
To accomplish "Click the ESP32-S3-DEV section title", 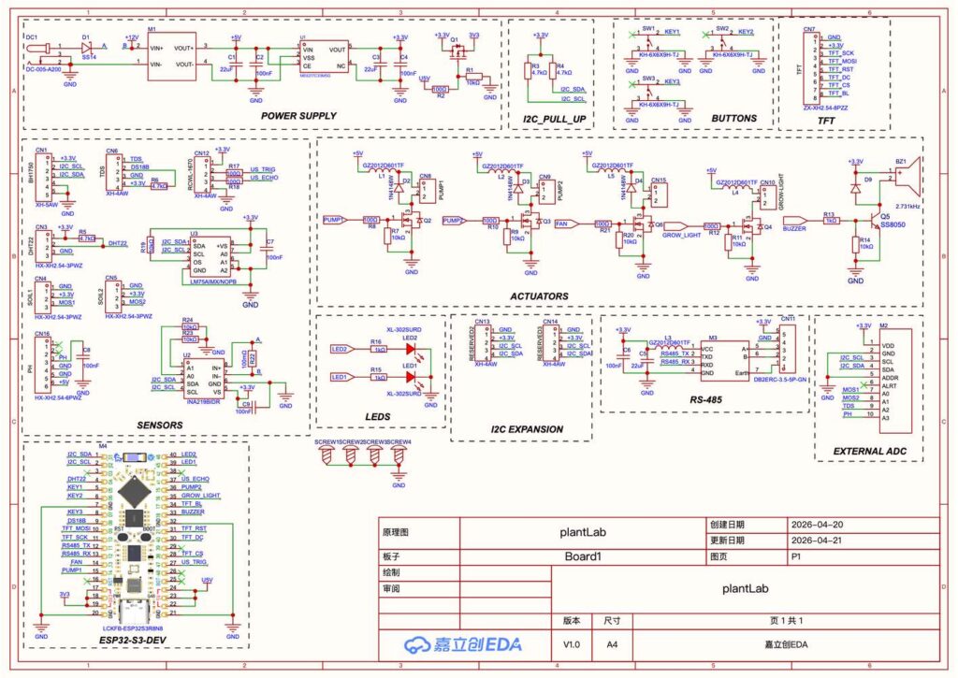I will (x=133, y=640).
